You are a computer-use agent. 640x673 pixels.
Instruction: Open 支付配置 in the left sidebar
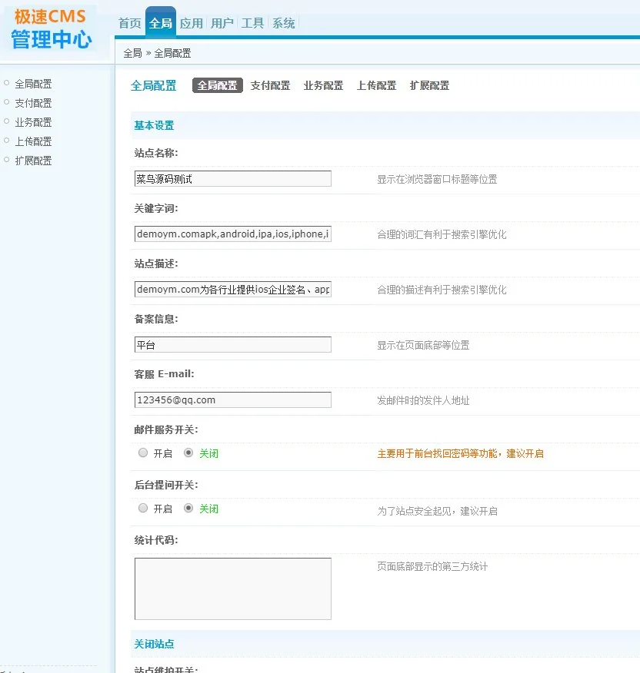point(33,103)
